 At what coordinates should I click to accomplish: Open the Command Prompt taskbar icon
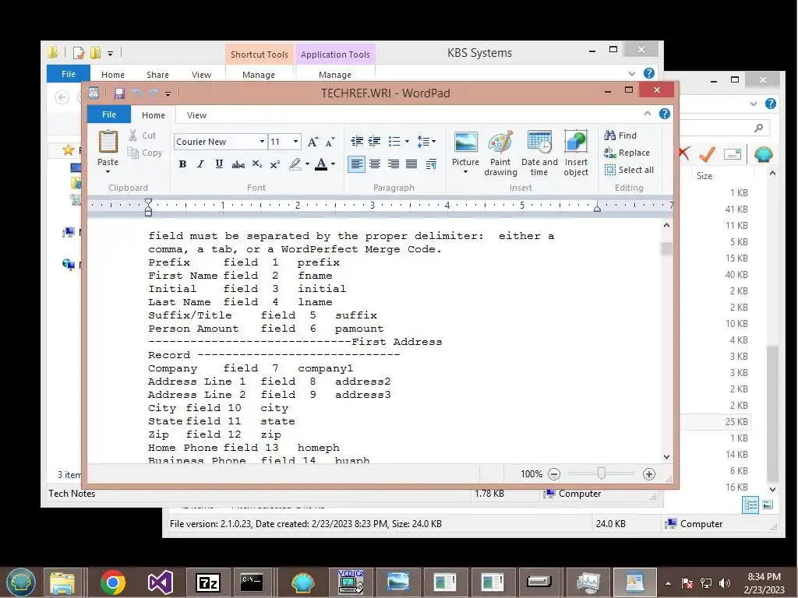coord(252,582)
